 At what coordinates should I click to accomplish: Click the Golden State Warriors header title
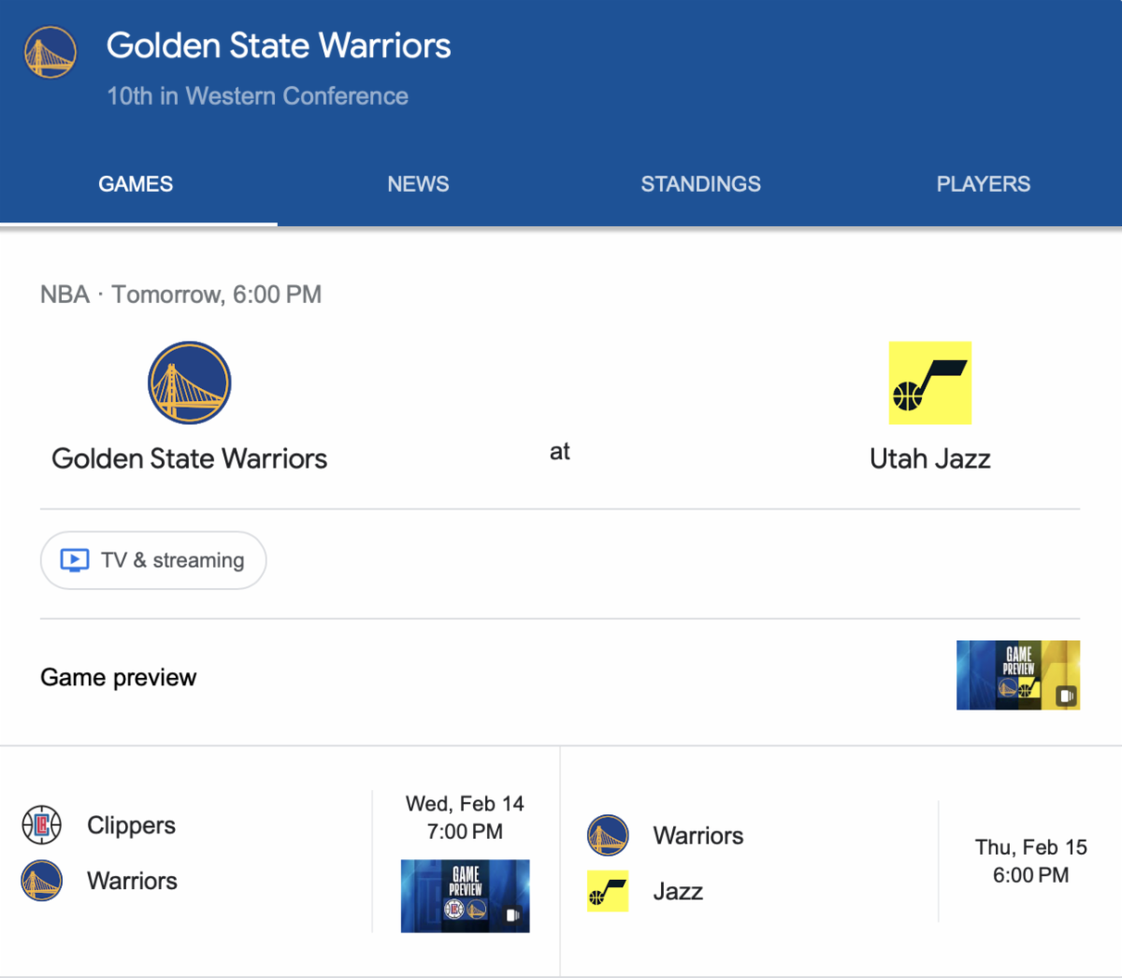[x=279, y=46]
